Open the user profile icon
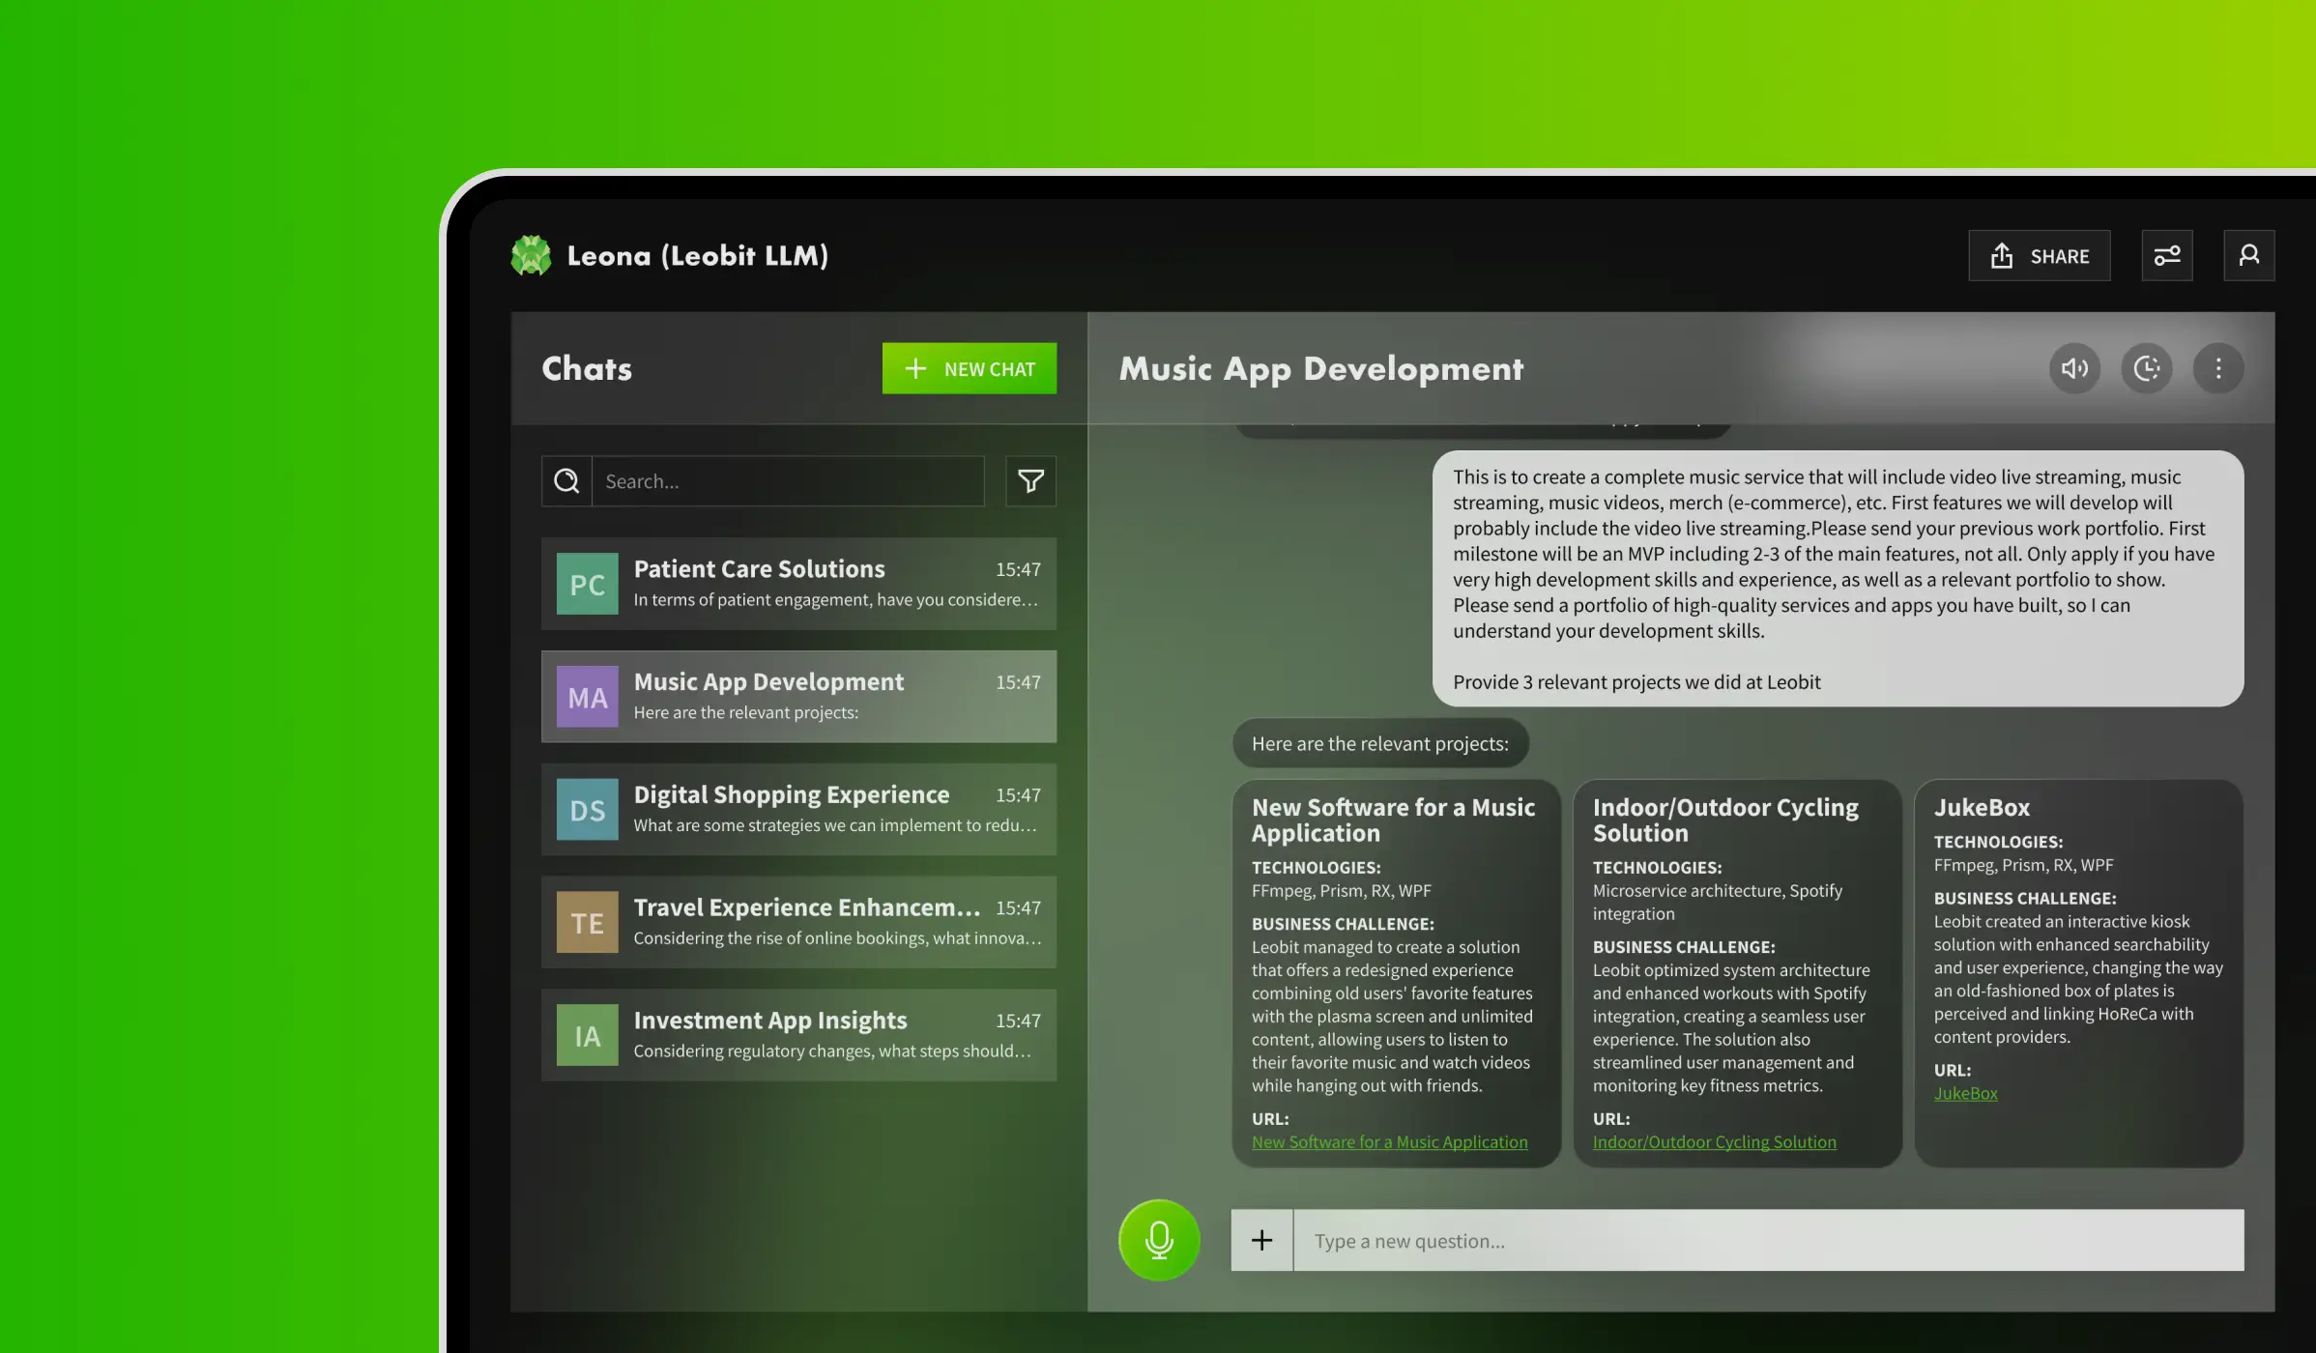 click(x=2248, y=256)
